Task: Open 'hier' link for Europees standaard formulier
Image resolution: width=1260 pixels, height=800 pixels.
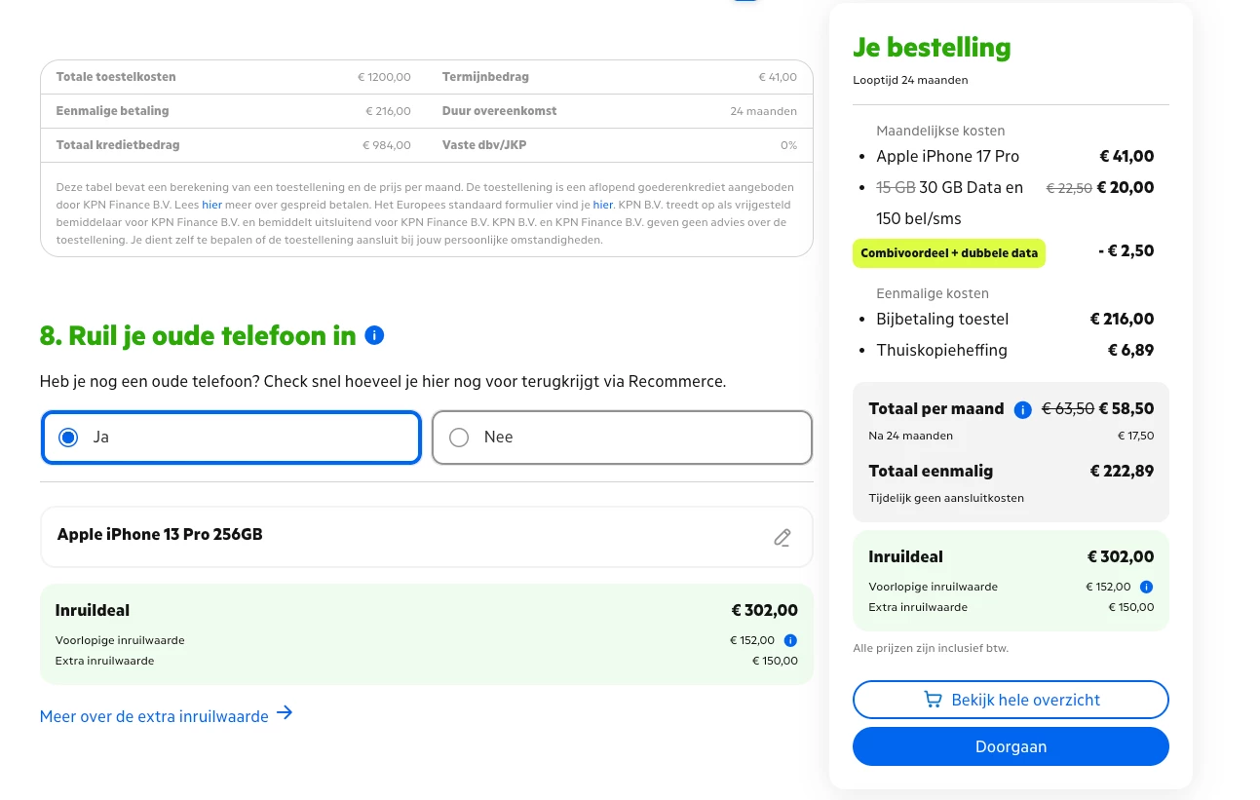Action: click(602, 205)
